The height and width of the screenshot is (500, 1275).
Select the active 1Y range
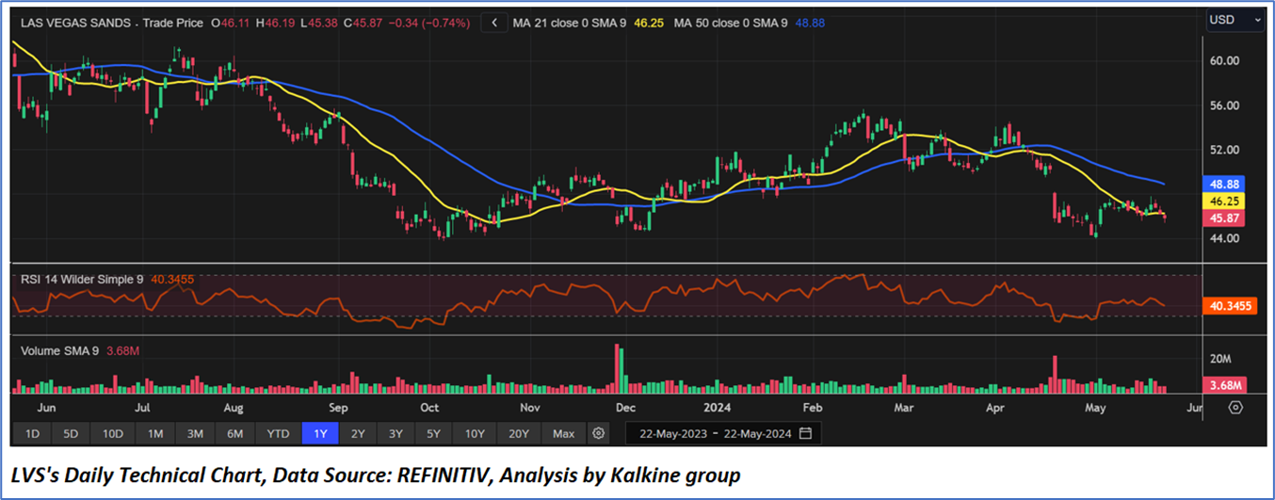(319, 433)
